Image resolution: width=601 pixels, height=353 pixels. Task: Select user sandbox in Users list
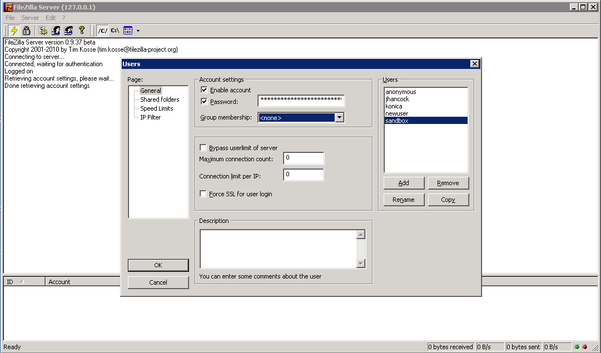(426, 120)
